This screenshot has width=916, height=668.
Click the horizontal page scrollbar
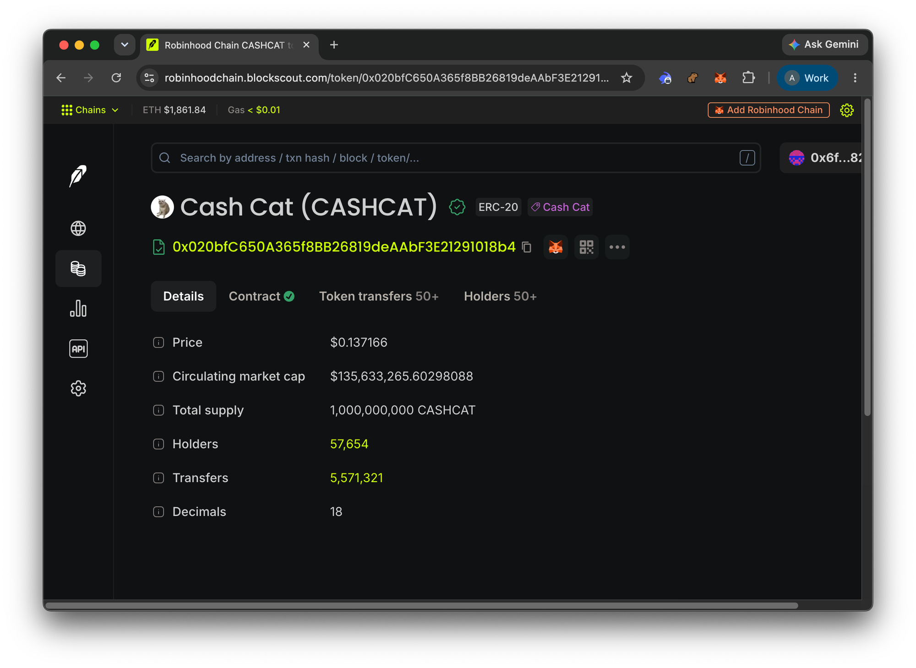pyautogui.click(x=422, y=605)
